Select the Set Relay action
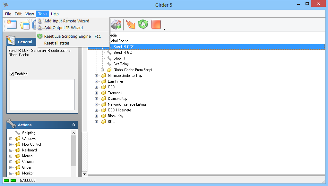The width and height of the screenshot is (328, 186). point(121,64)
